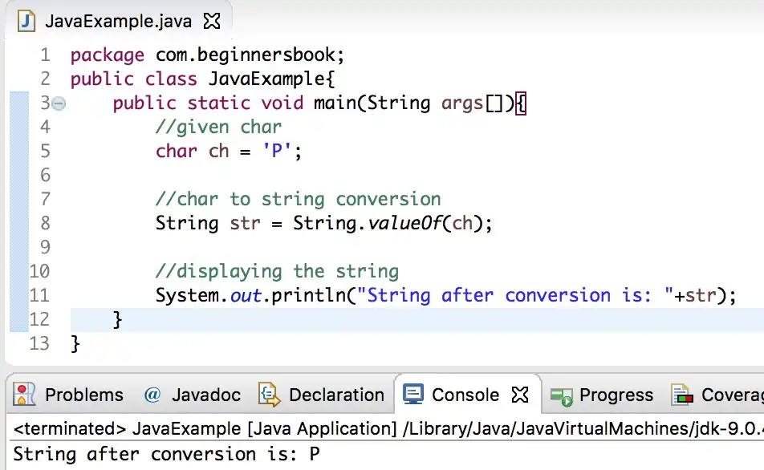Click the Java file icon on JavaExample.java tab

26,22
